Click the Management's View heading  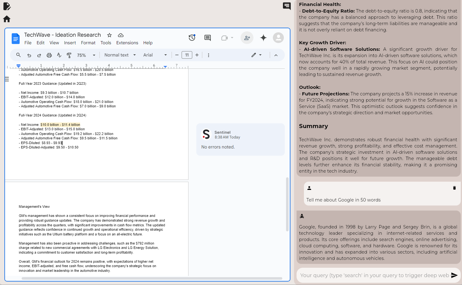pyautogui.click(x=34, y=207)
